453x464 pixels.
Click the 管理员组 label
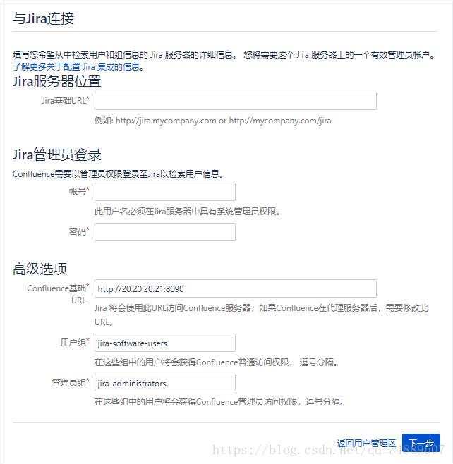point(71,383)
